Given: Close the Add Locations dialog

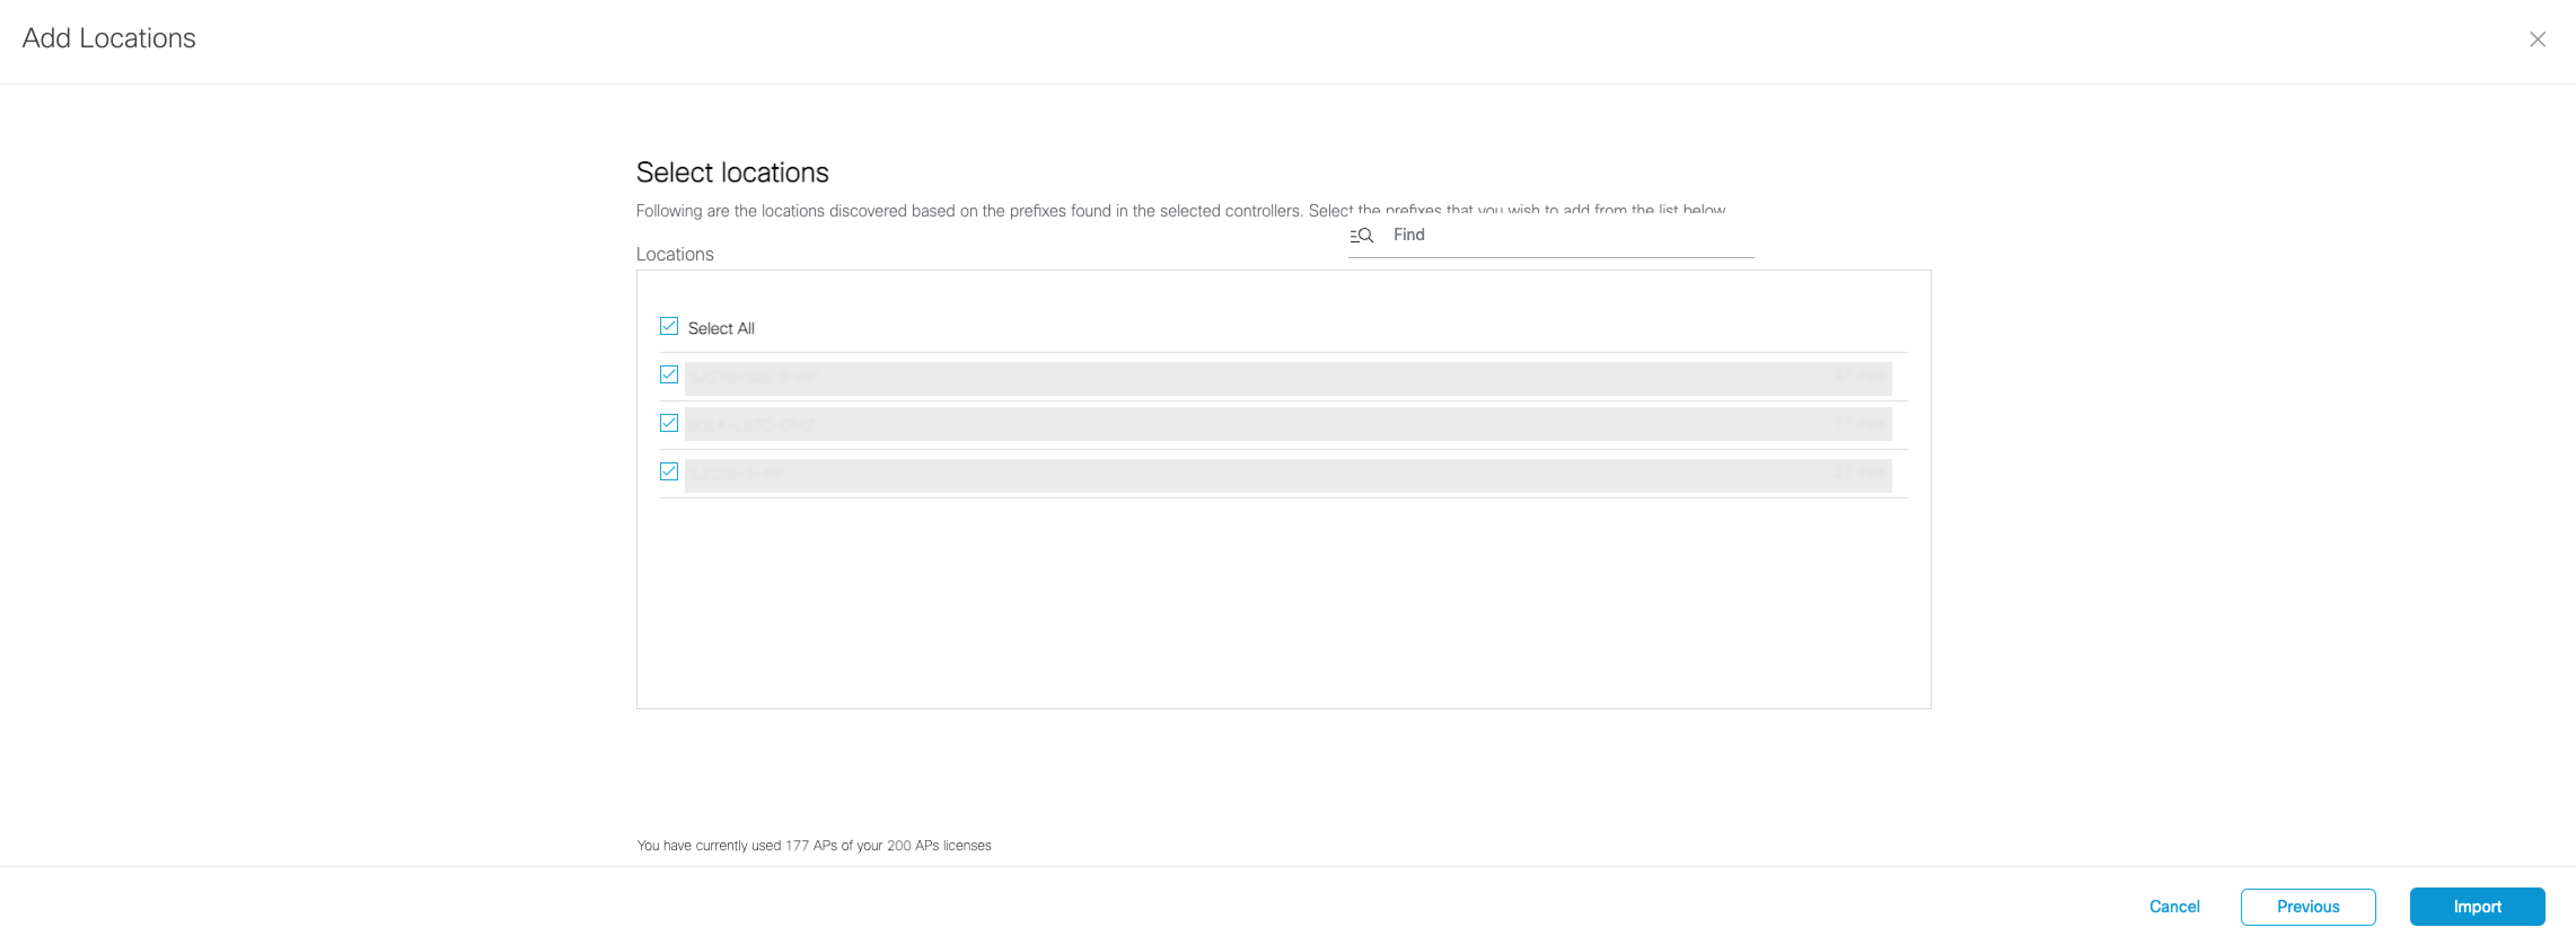Looking at the screenshot, I should point(2537,40).
